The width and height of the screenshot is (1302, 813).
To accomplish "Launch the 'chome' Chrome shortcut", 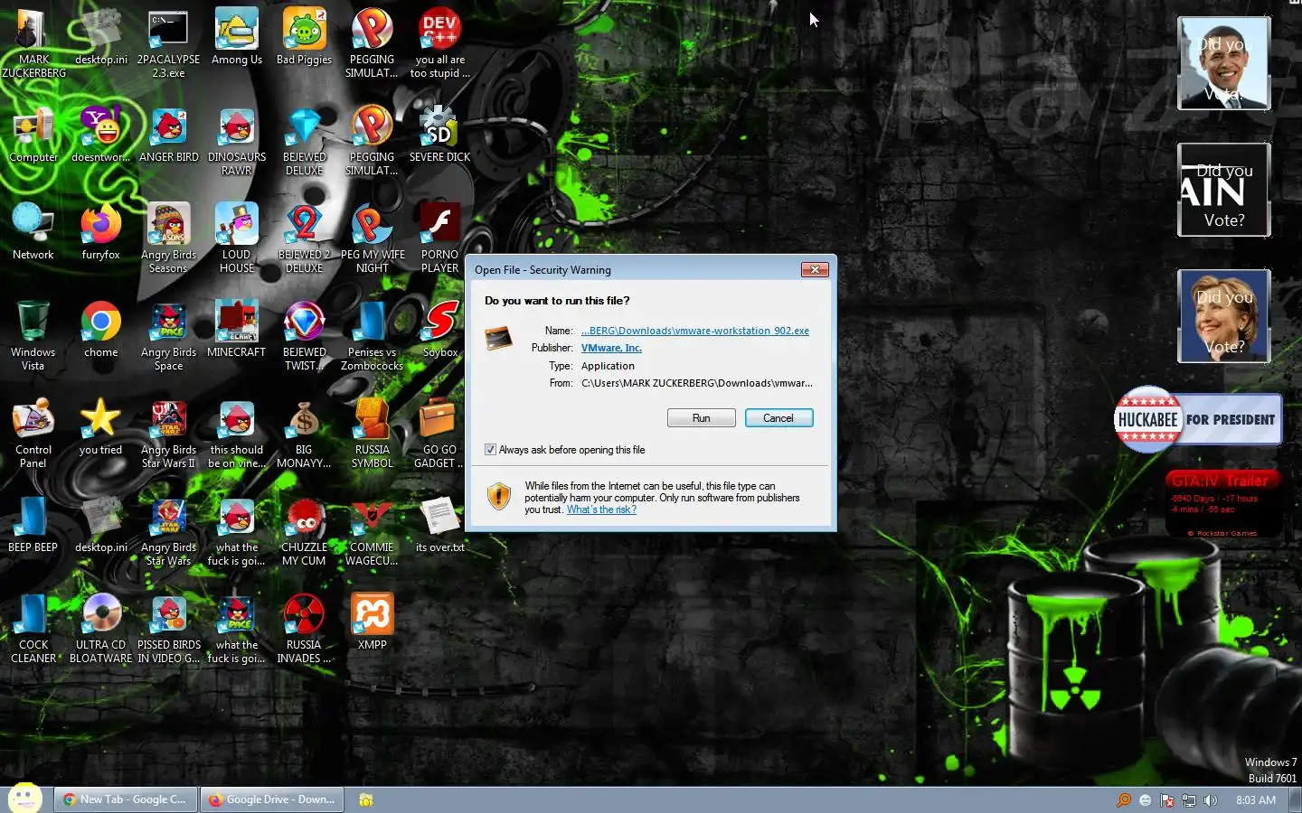I will pyautogui.click(x=100, y=329).
